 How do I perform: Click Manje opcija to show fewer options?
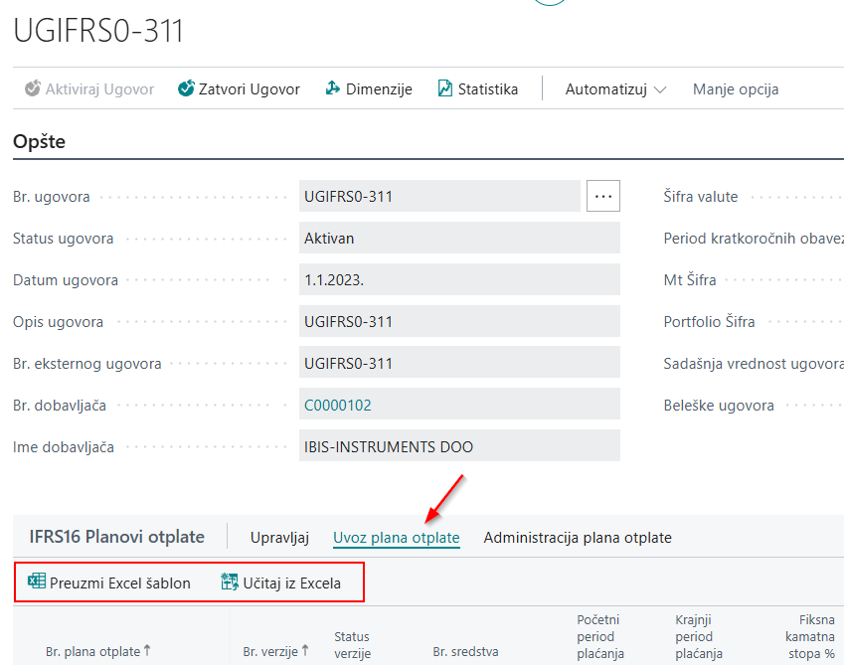point(736,89)
